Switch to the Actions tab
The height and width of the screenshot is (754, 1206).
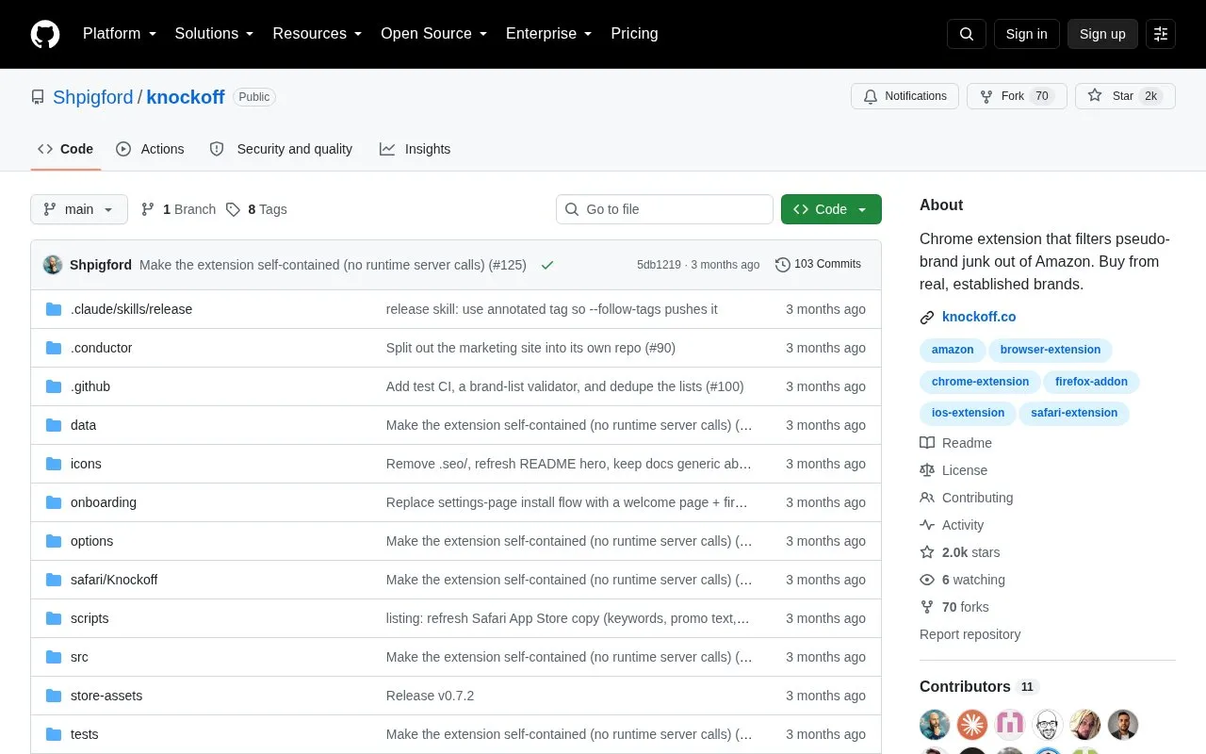pos(151,149)
